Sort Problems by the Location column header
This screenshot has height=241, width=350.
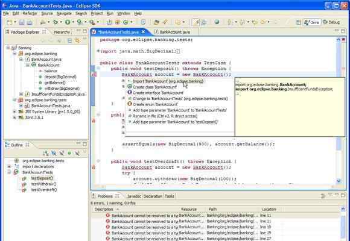pos(269,209)
